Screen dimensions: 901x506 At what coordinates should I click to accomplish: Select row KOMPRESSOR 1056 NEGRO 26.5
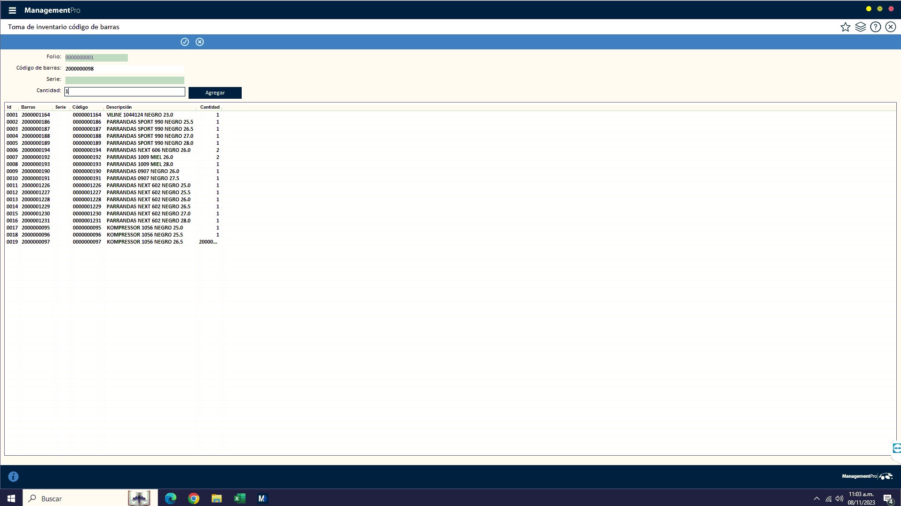pos(113,242)
